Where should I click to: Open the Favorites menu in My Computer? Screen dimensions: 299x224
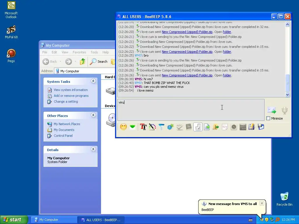point(79,52)
